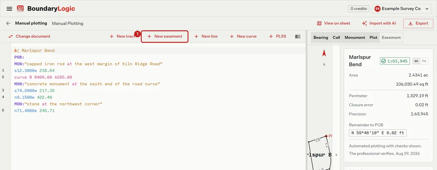Insert a New curve
The image size is (437, 170).
(243, 36)
